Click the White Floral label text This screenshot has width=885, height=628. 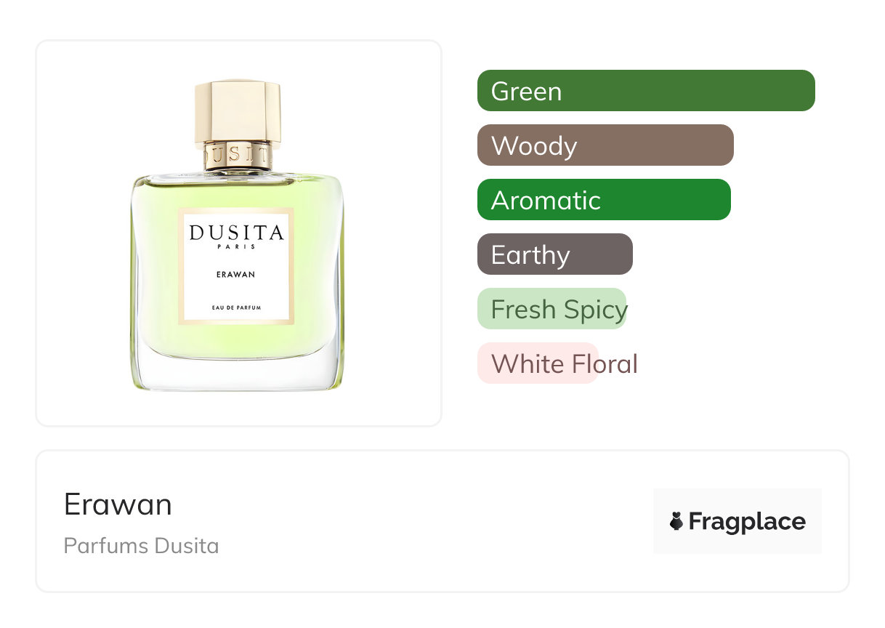pyautogui.click(x=564, y=363)
